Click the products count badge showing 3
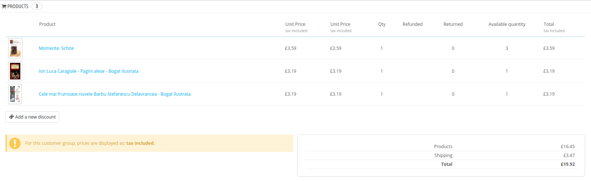The width and height of the screenshot is (591, 181). [37, 6]
